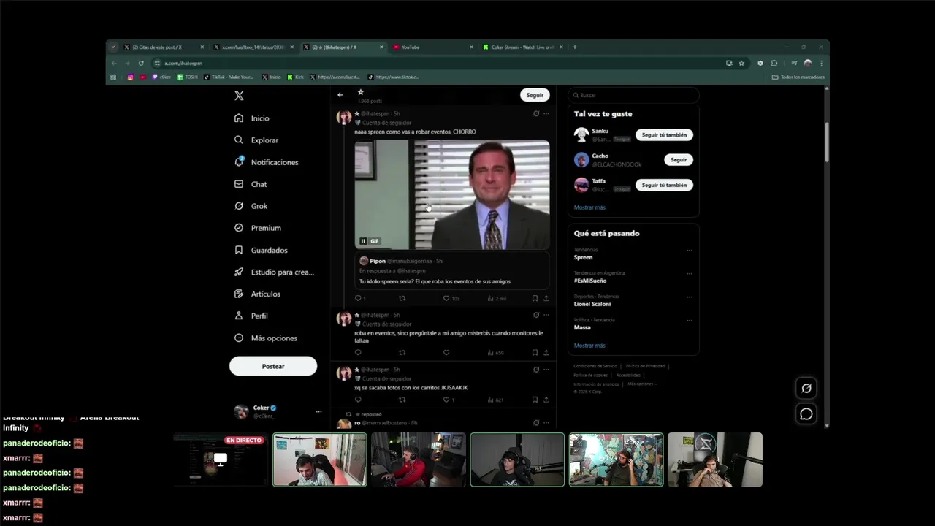
Task: Open more menu on 'xq se sacaba fotos' post
Action: point(546,370)
